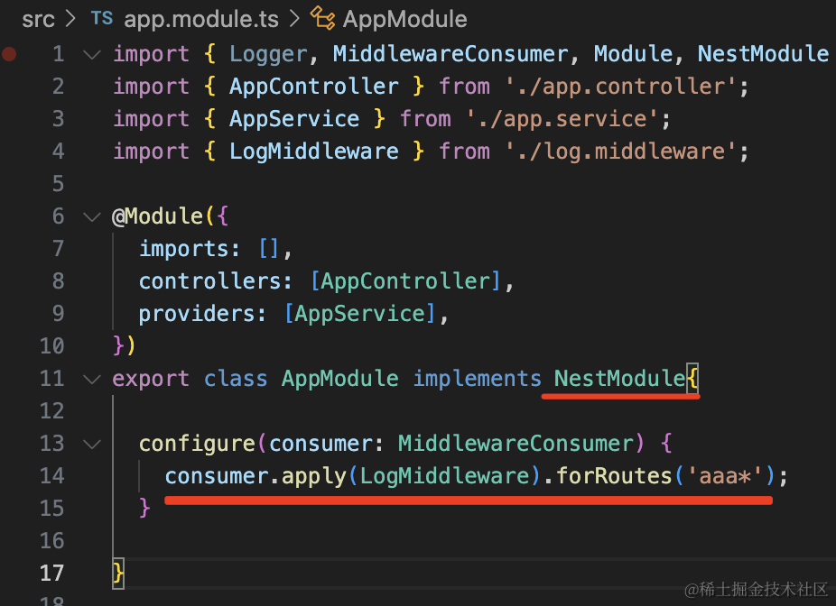Click the TS file icon in breadcrumb

(x=101, y=19)
